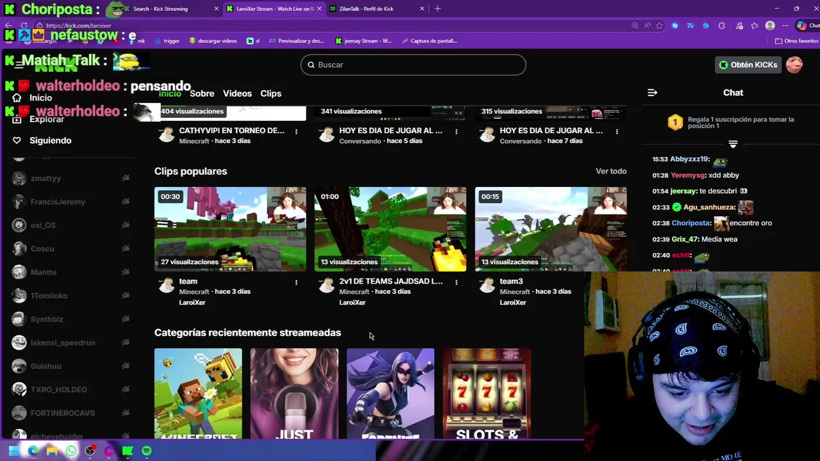Screen dimensions: 820x461
Task: Click Yeremysg username in chat
Action: pyautogui.click(x=687, y=175)
